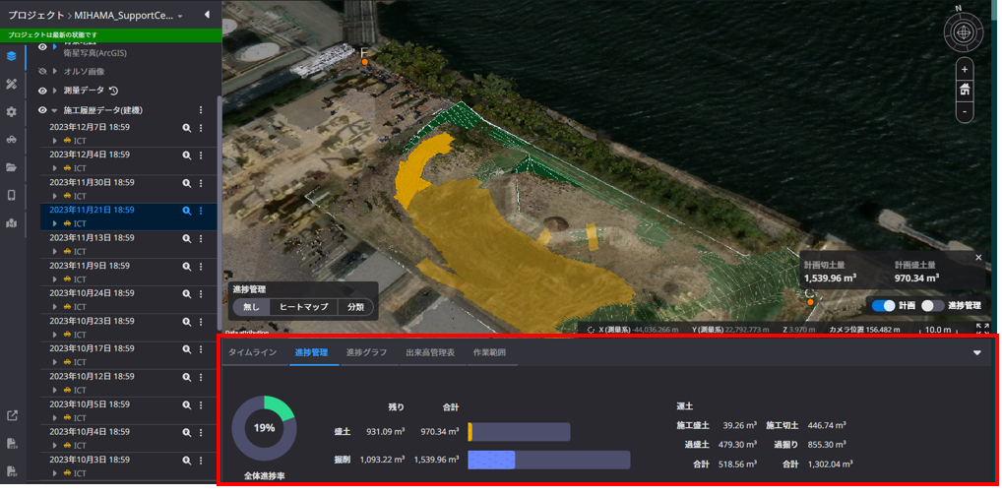
Task: Toggle visibility of 衛星写真(ArcGIS) layer
Action: click(42, 46)
